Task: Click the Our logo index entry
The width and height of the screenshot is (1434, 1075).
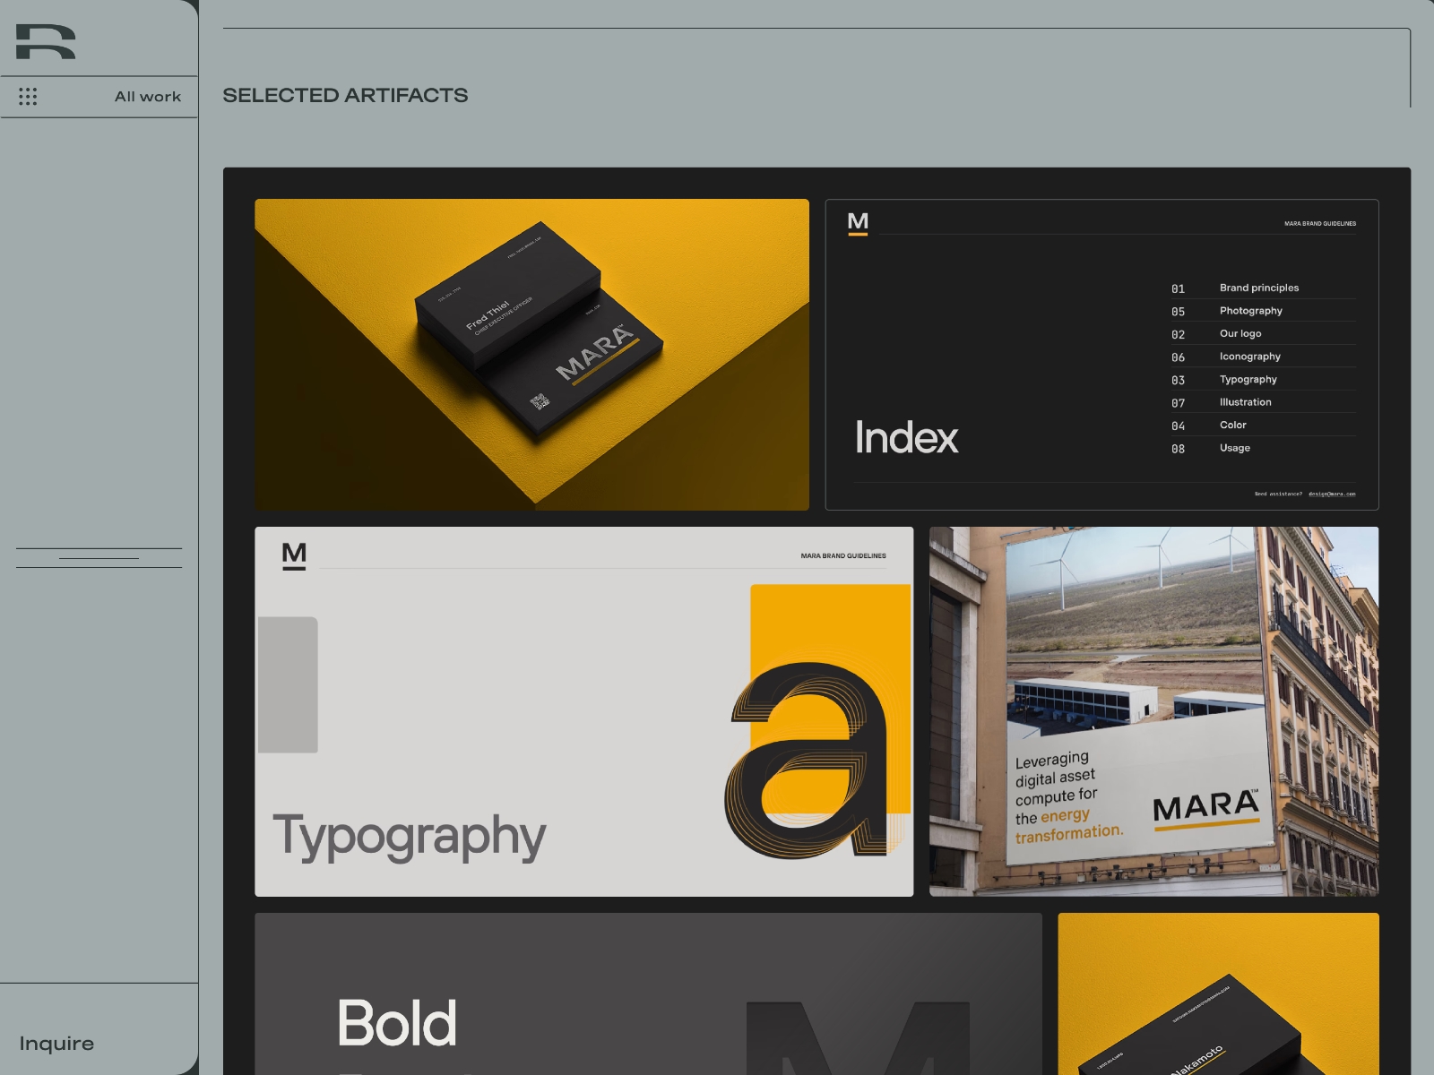Action: (x=1240, y=333)
